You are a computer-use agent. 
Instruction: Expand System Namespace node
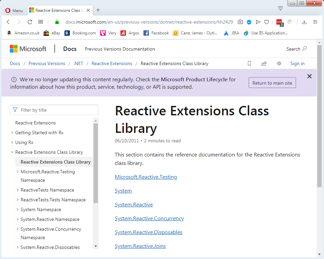tap(17, 209)
